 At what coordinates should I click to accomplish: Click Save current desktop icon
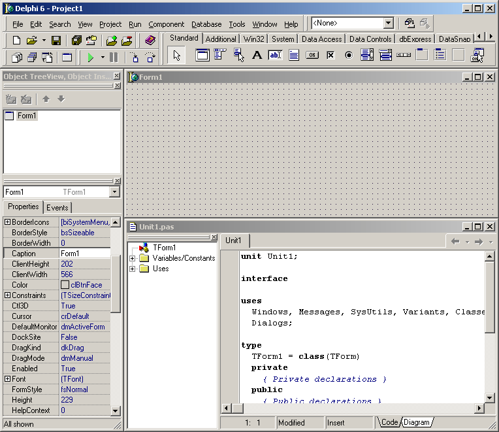tap(410, 23)
